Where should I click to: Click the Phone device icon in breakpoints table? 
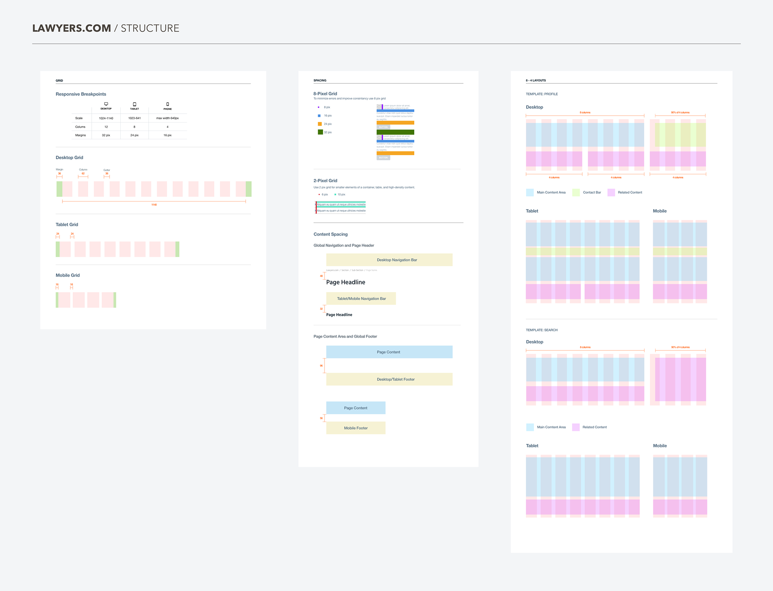[x=167, y=104]
